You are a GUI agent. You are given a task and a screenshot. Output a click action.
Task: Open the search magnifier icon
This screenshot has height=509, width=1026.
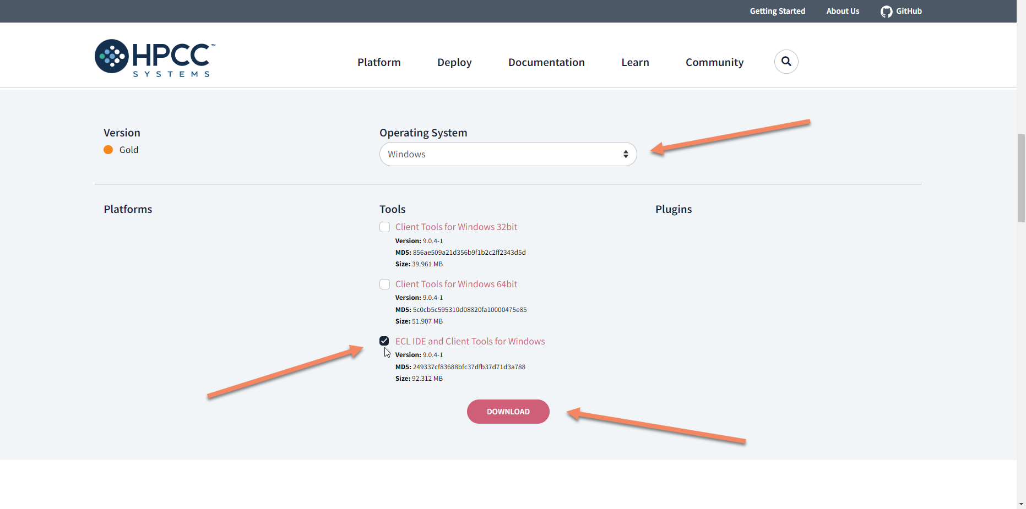(x=786, y=62)
